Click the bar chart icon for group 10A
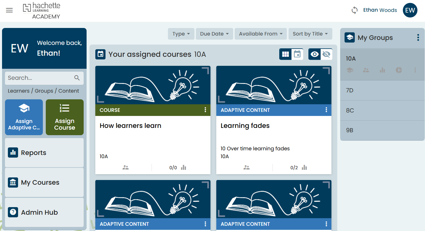 coord(382,70)
